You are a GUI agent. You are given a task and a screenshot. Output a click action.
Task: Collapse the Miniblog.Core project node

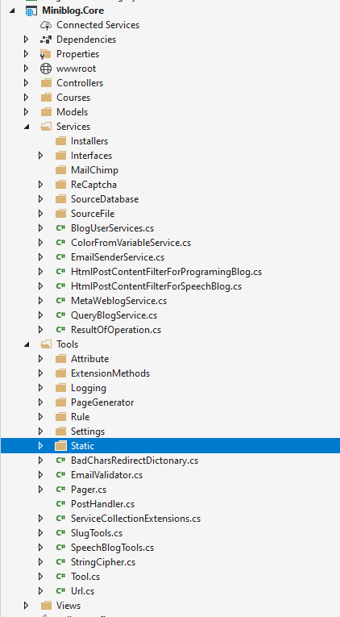pyautogui.click(x=12, y=11)
